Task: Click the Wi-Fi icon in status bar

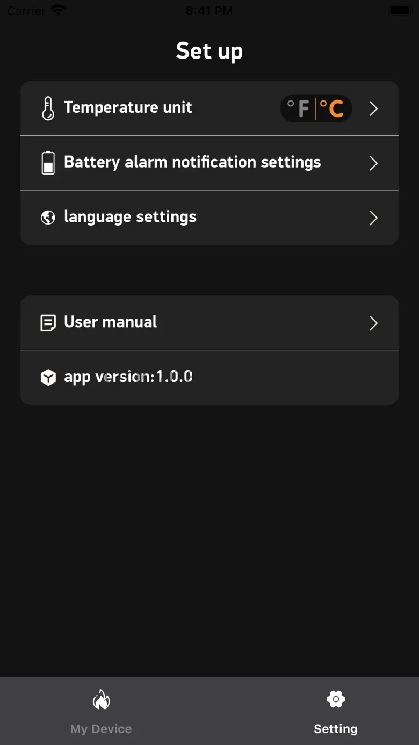Action: coord(58,10)
